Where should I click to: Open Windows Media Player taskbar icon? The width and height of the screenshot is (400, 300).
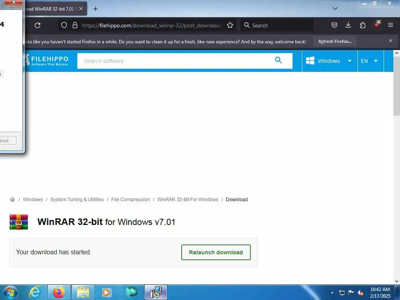point(107,292)
